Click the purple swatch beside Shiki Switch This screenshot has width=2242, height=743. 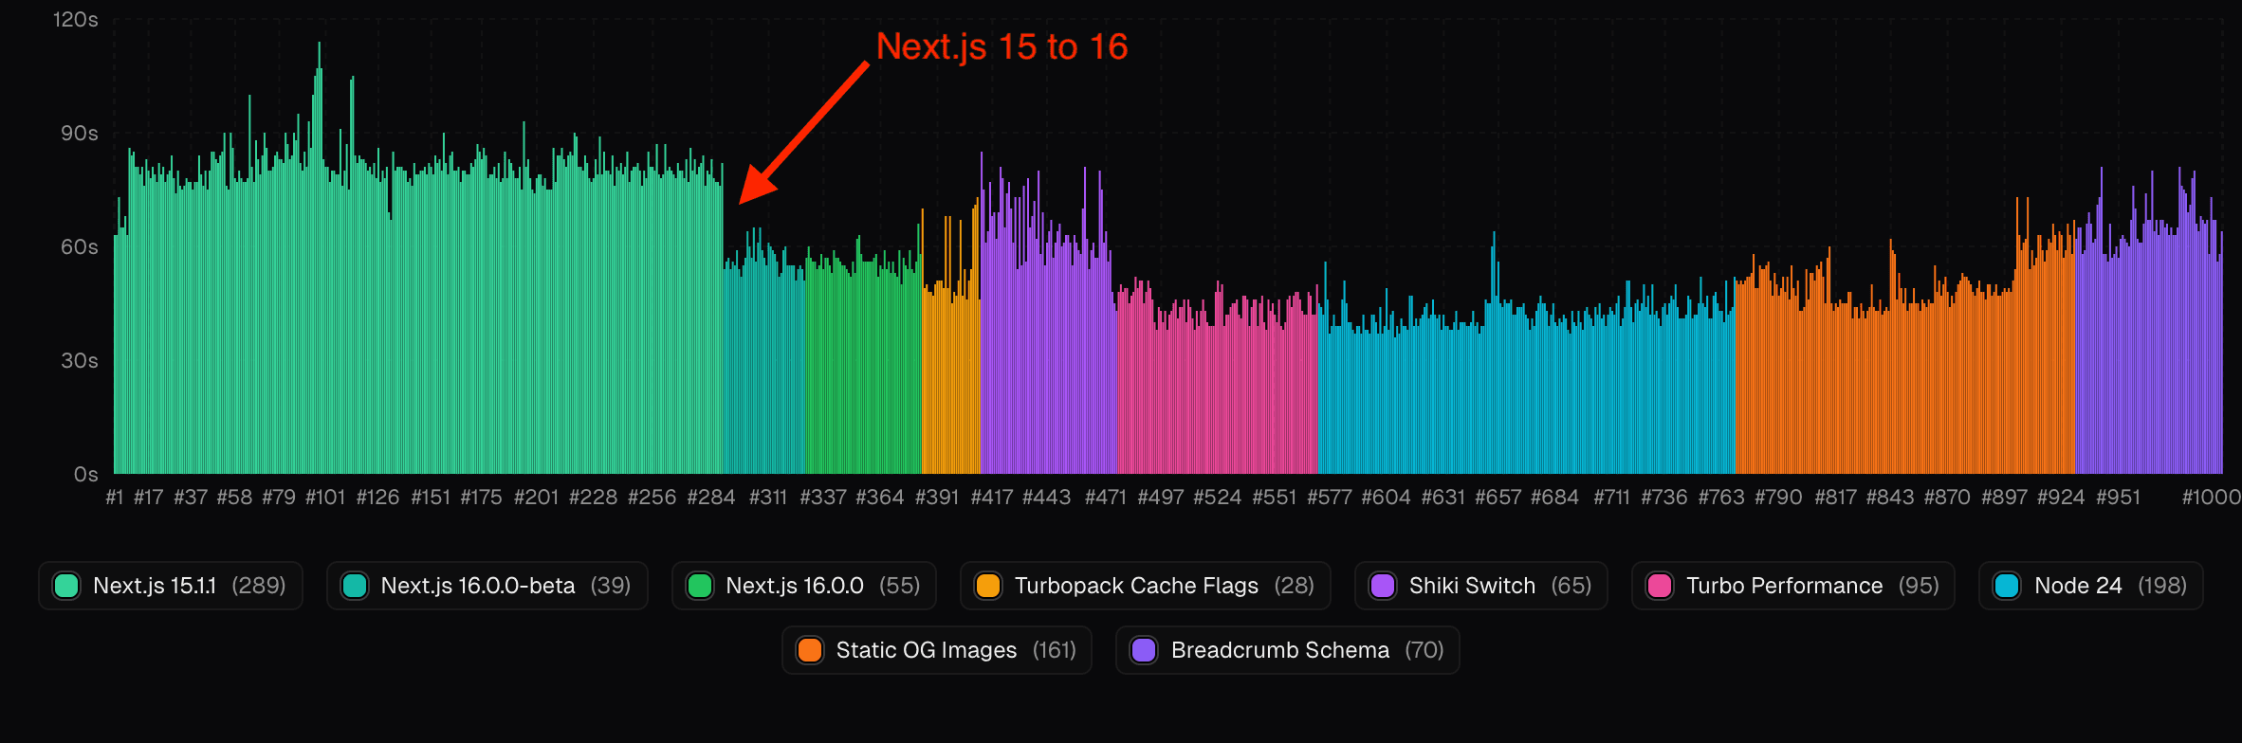coord(1383,586)
